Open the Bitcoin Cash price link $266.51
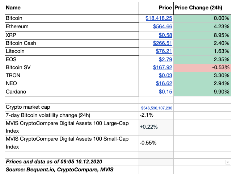 tap(163, 43)
